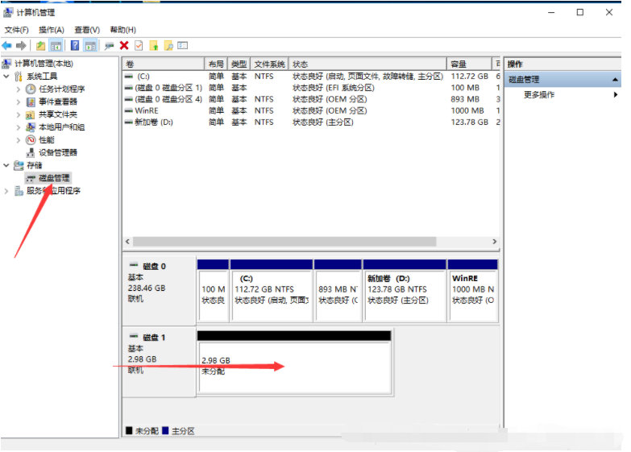Click the horizontal scrollbar right arrow

click(x=495, y=242)
